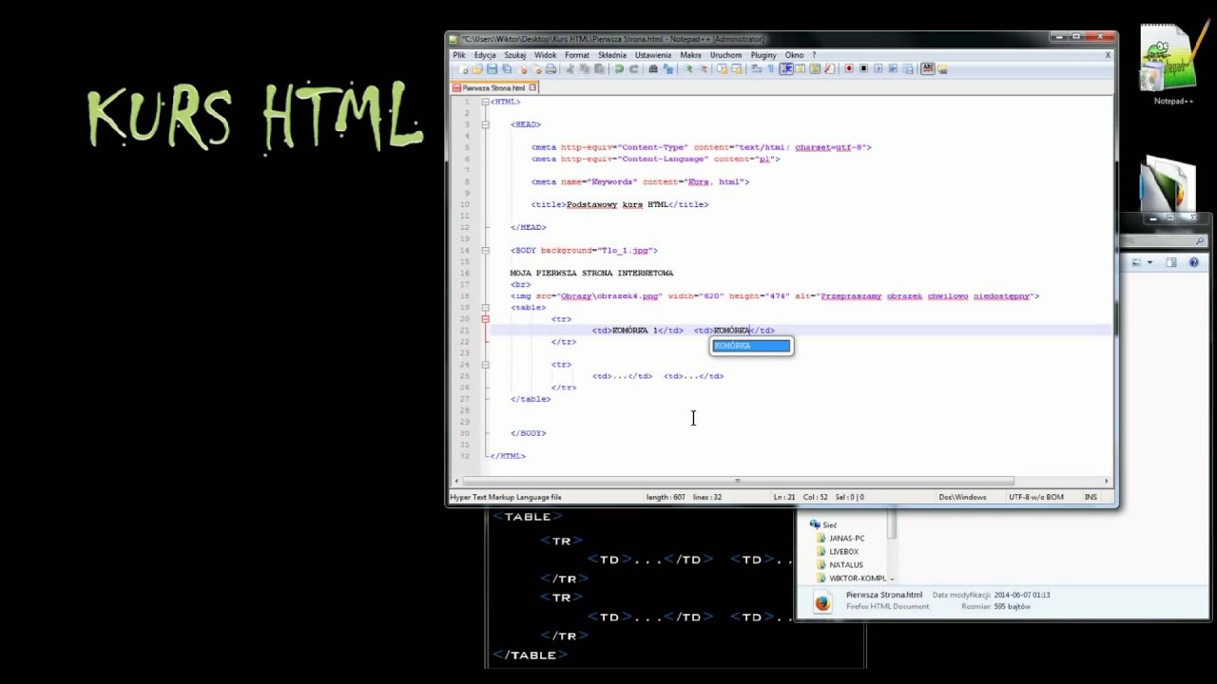
Task: Close the Pierwsza Strona.html tab
Action: pos(532,87)
